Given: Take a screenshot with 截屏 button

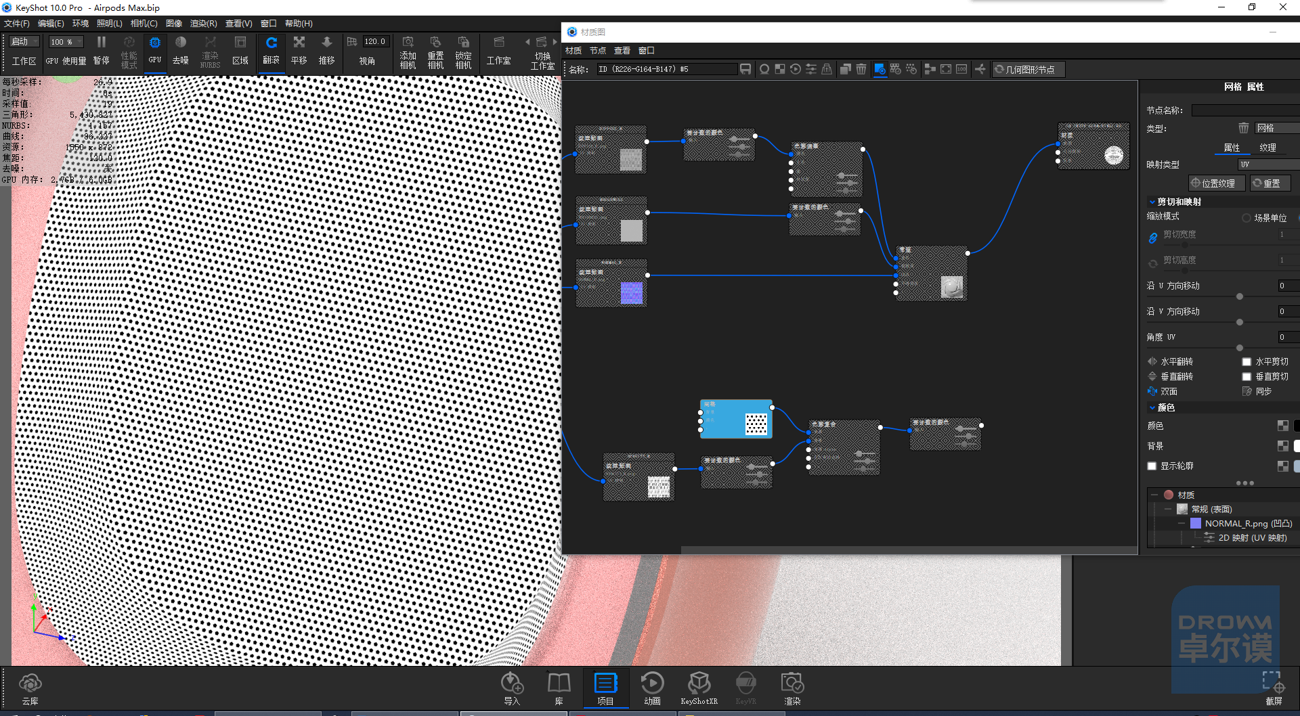Looking at the screenshot, I should click(x=1274, y=688).
